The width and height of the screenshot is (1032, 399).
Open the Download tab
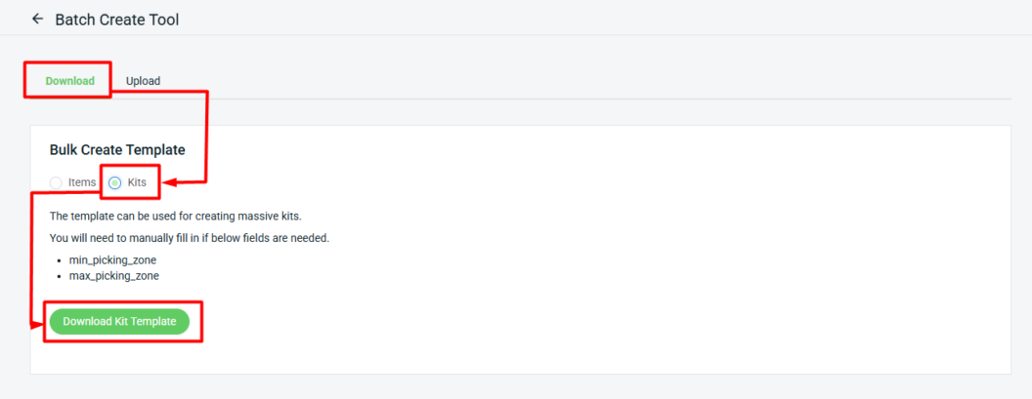(69, 81)
